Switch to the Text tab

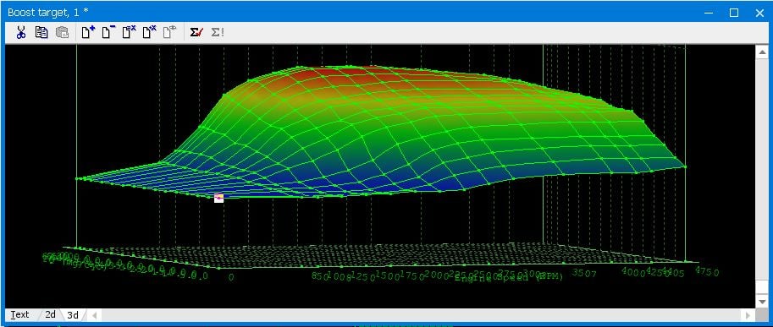point(20,314)
